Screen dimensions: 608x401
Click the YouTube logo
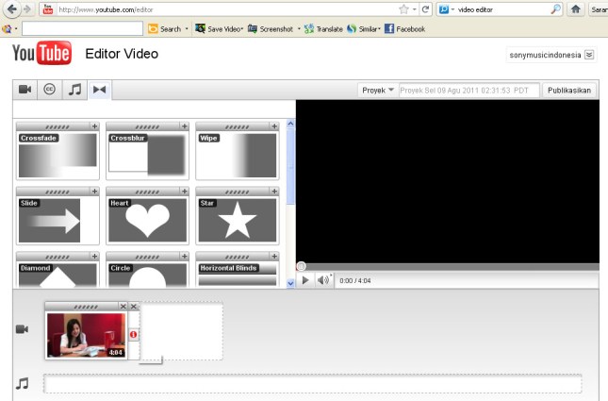(x=41, y=55)
